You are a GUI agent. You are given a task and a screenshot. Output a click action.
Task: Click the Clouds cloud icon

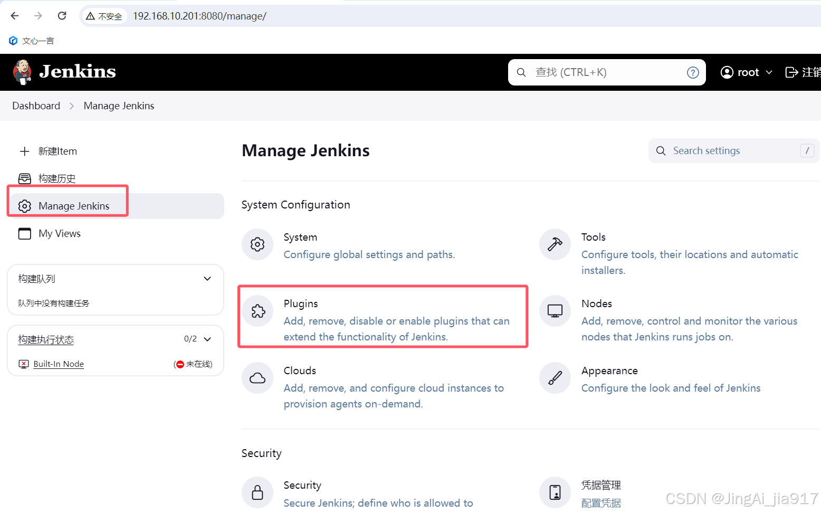click(x=257, y=378)
